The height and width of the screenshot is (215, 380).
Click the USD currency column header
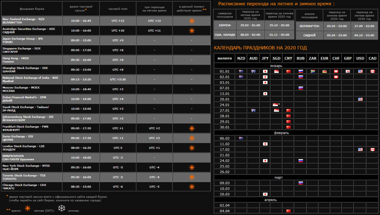[360, 58]
